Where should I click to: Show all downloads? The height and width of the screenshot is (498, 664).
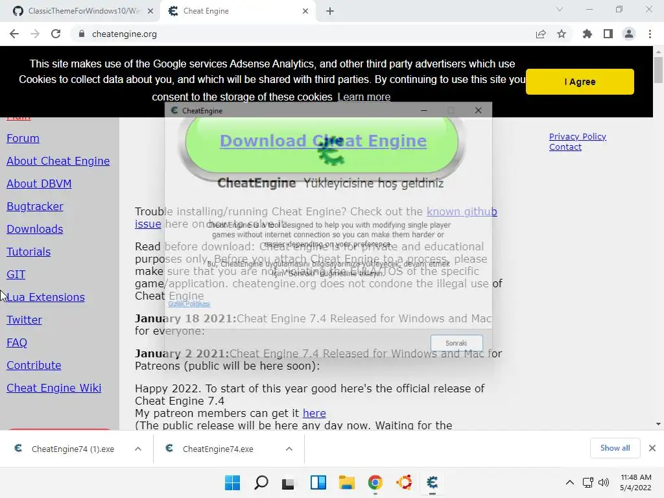point(615,448)
